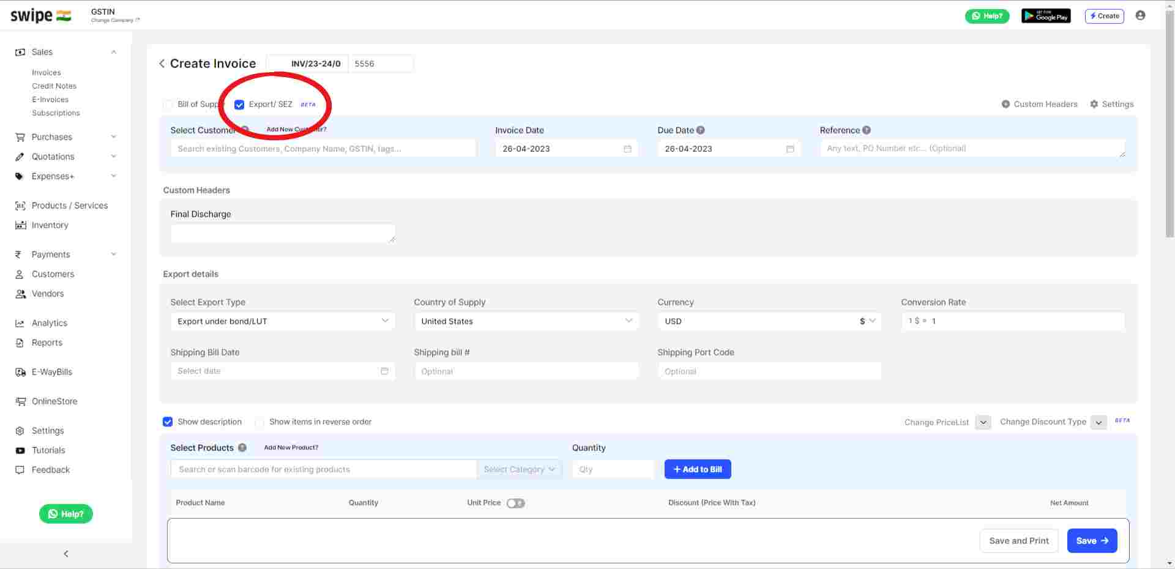Expand the Purchases menu chevron
The height and width of the screenshot is (569, 1175).
[114, 137]
